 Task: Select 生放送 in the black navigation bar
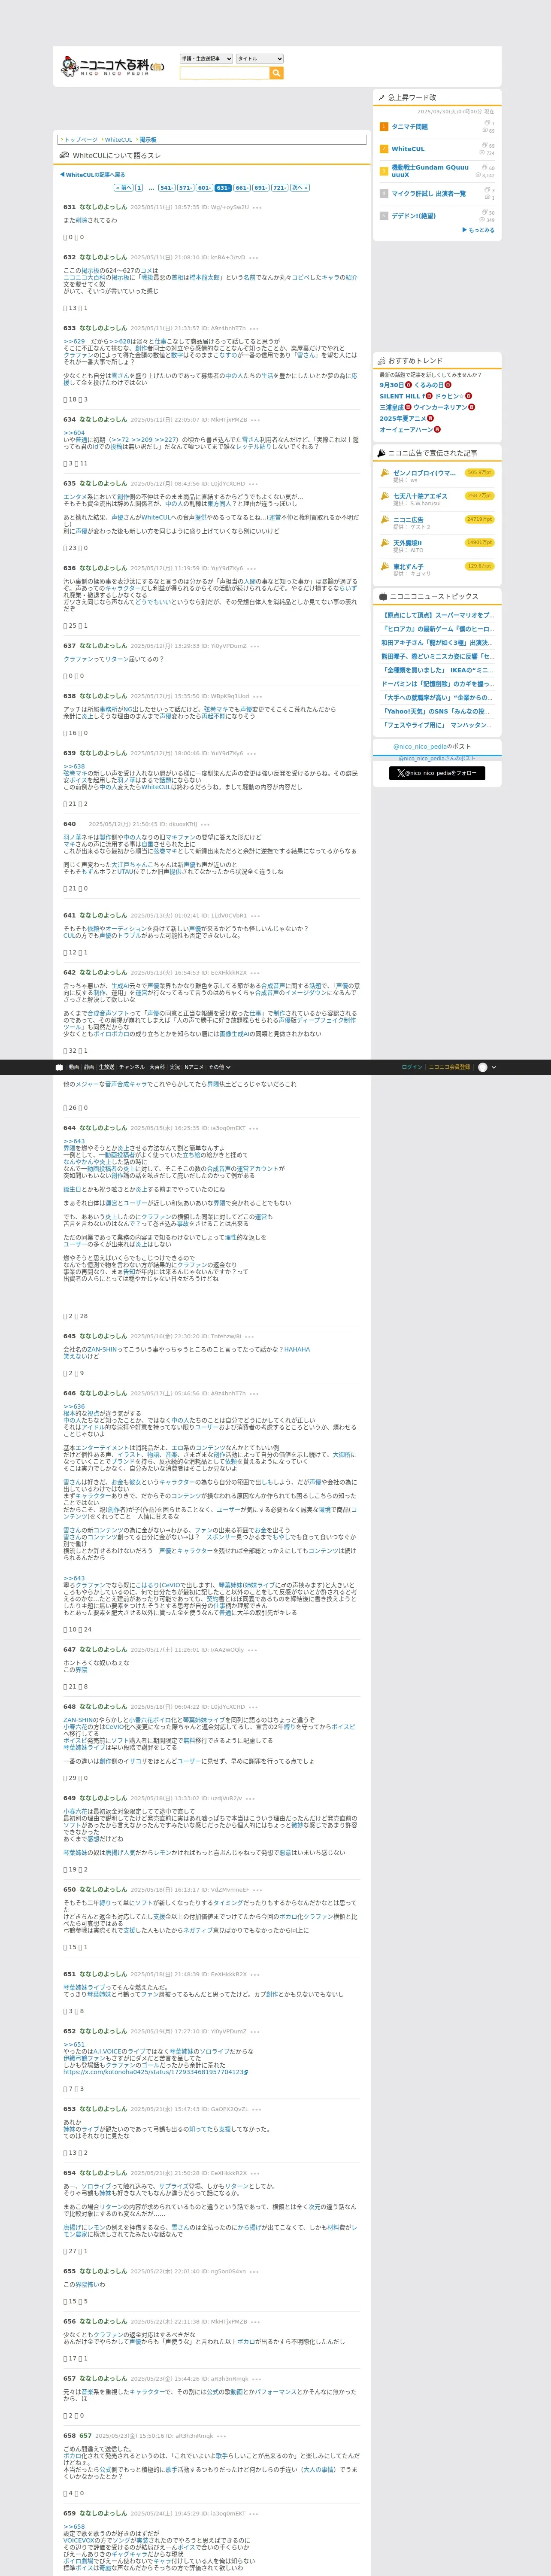[106, 1067]
